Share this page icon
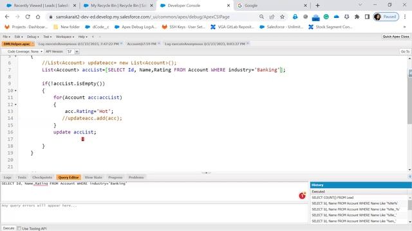Screen dimensions: 412x231 tap(272, 17)
